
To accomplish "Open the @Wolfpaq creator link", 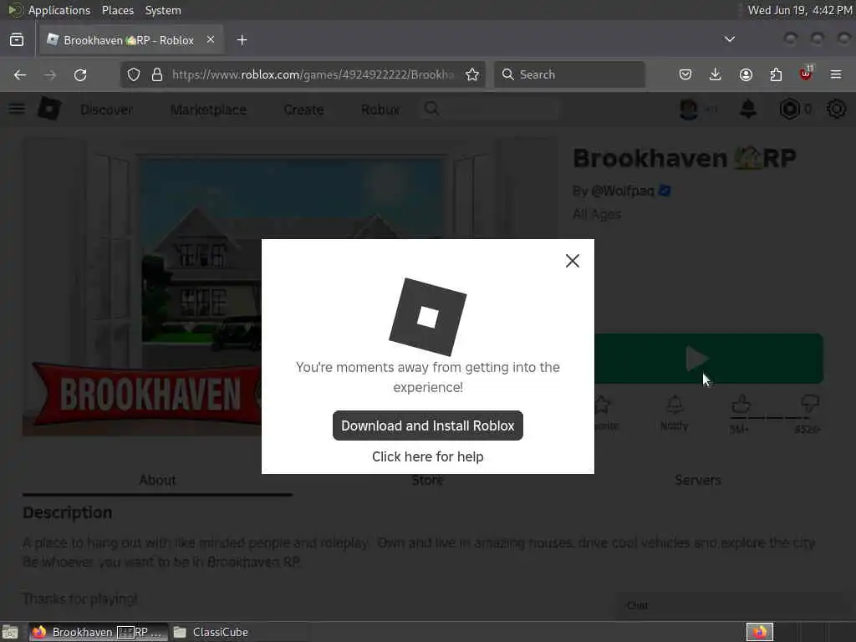I will point(622,191).
